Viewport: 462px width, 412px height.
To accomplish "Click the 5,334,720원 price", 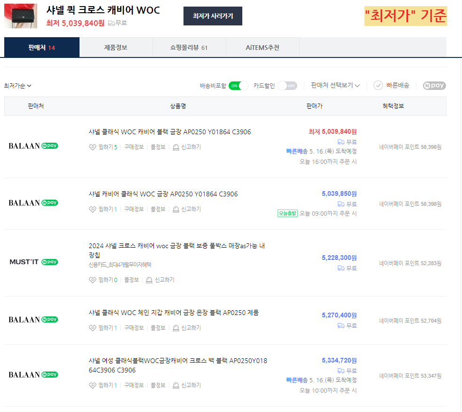I will 339,360.
